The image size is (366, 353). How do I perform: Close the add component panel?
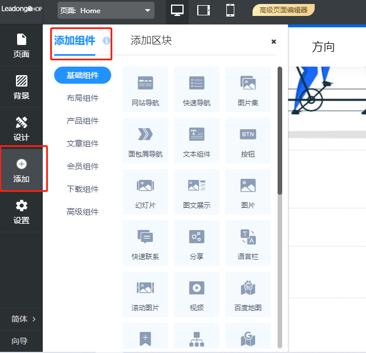(274, 42)
